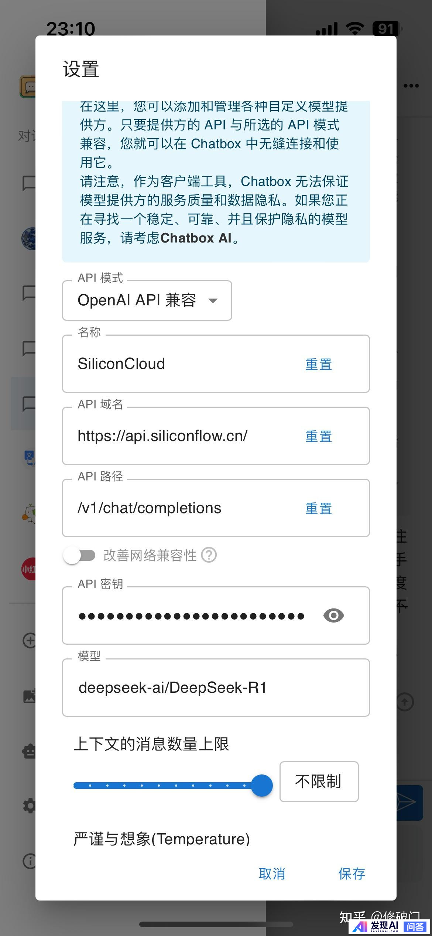Screen dimensions: 432x936
Task: Reveal the API key with eye icon
Action: (333, 615)
